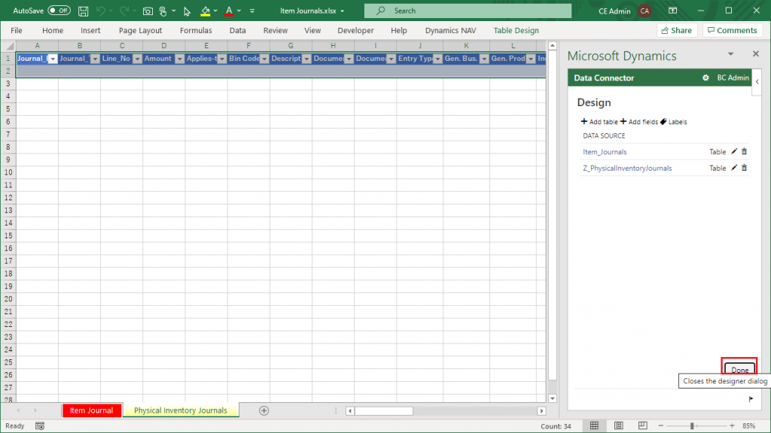Switch to Normal view icon
The width and height of the screenshot is (771, 433).
595,425
